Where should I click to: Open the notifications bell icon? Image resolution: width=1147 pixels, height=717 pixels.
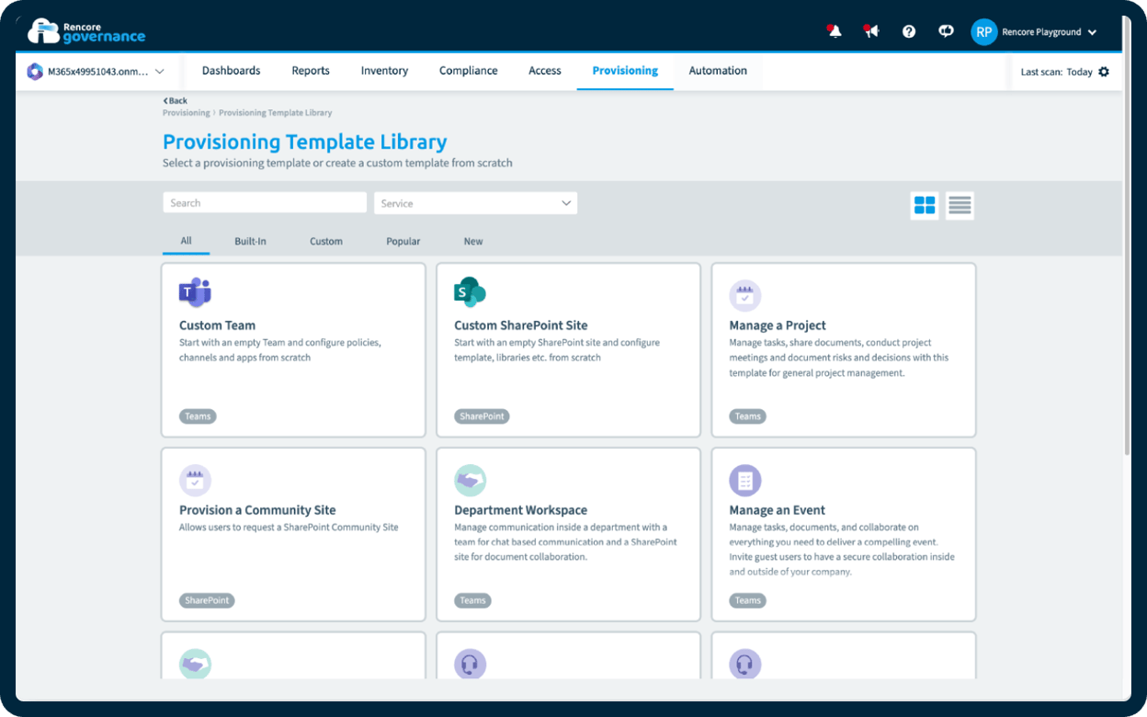pyautogui.click(x=834, y=30)
